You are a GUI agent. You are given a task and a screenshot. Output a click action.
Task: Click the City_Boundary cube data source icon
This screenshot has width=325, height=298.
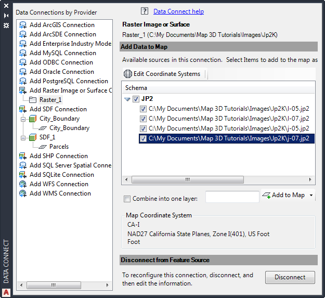[x=33, y=119]
